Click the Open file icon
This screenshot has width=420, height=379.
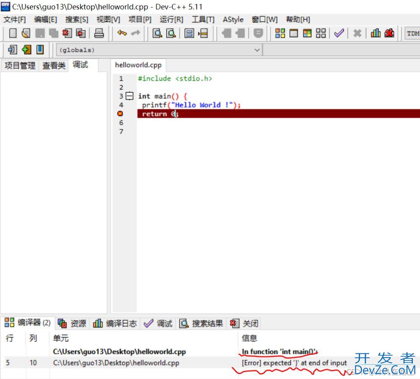coord(26,33)
